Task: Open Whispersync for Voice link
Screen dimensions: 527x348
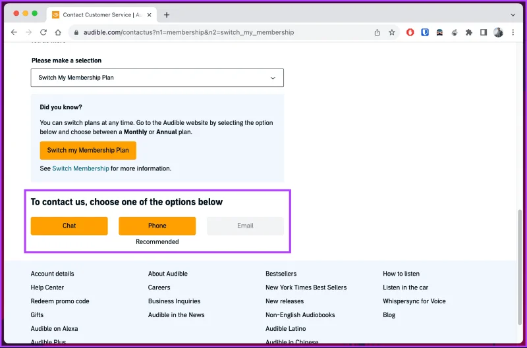Action: pyautogui.click(x=414, y=301)
